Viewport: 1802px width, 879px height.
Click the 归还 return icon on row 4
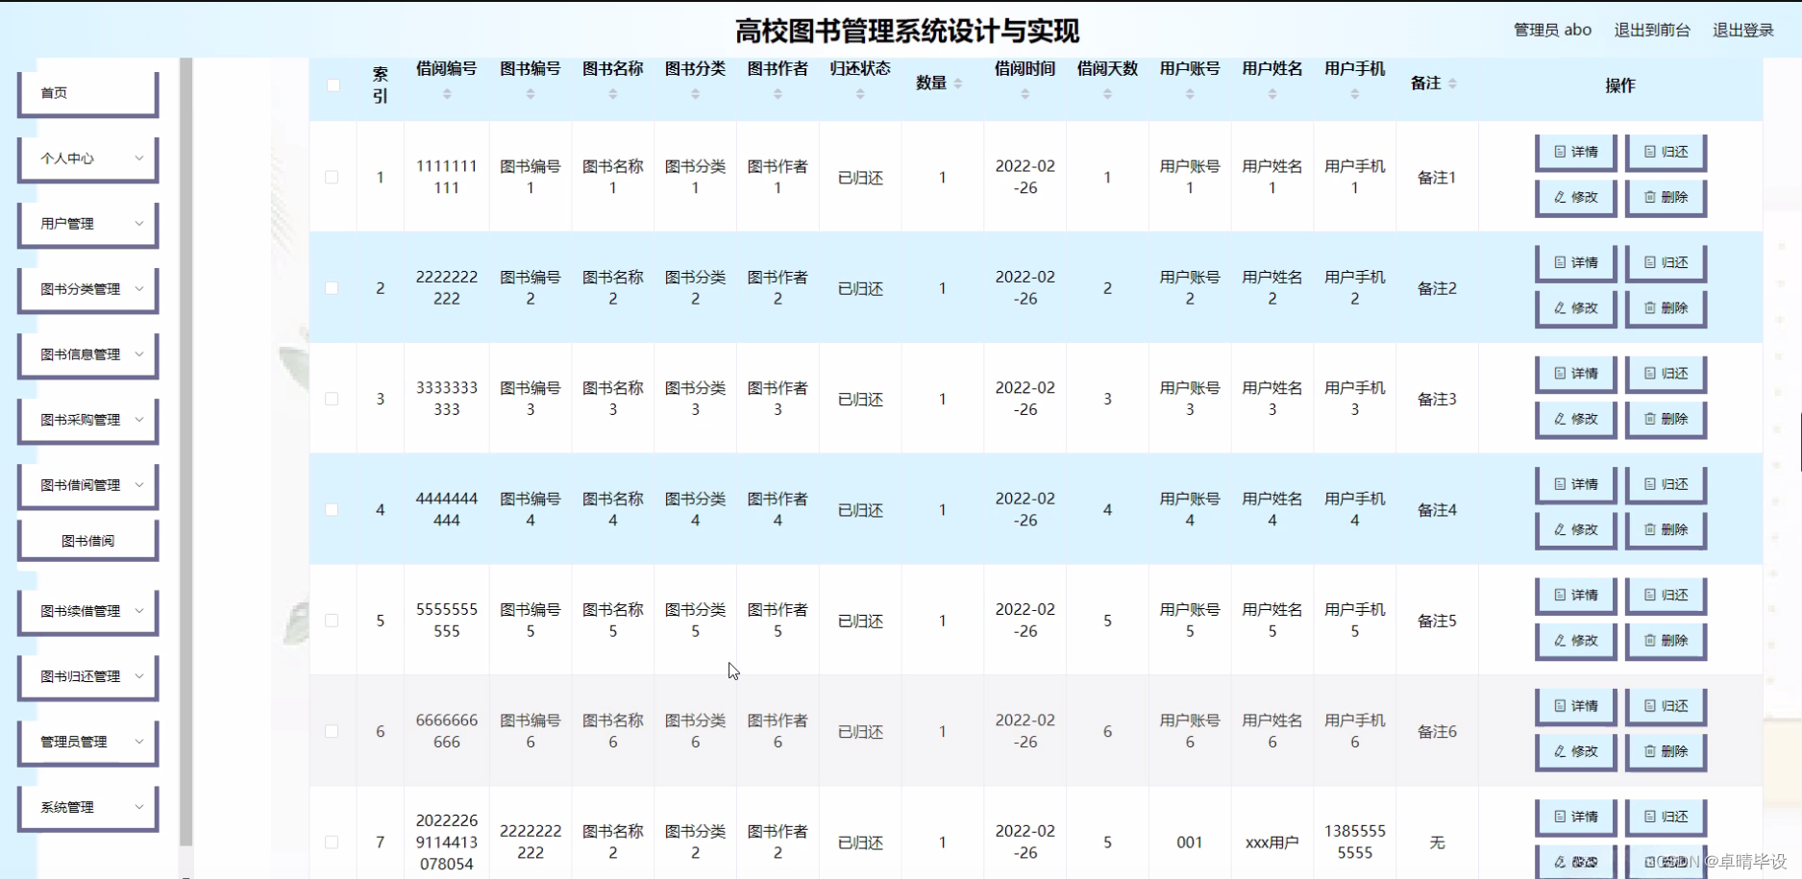(x=1666, y=483)
